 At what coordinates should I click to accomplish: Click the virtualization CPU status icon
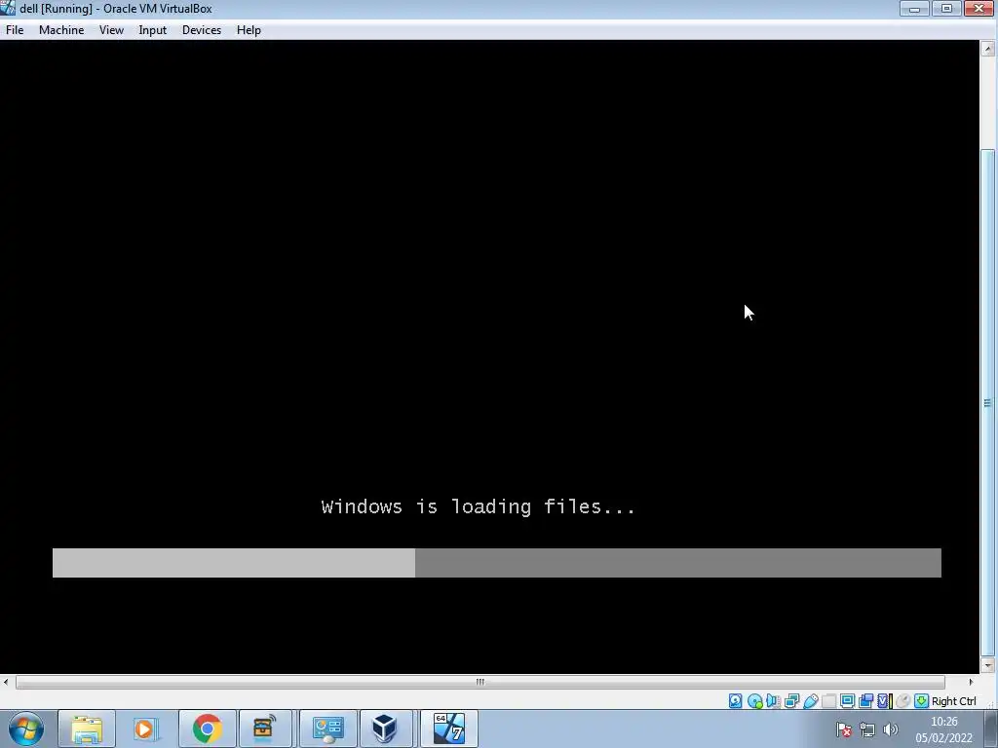885,701
